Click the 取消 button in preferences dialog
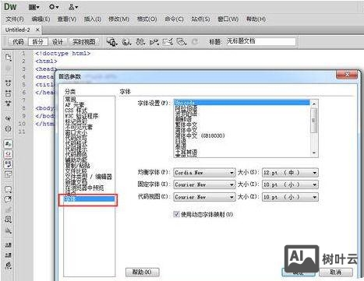Viewport: 364px width, 281px height. 336,272
